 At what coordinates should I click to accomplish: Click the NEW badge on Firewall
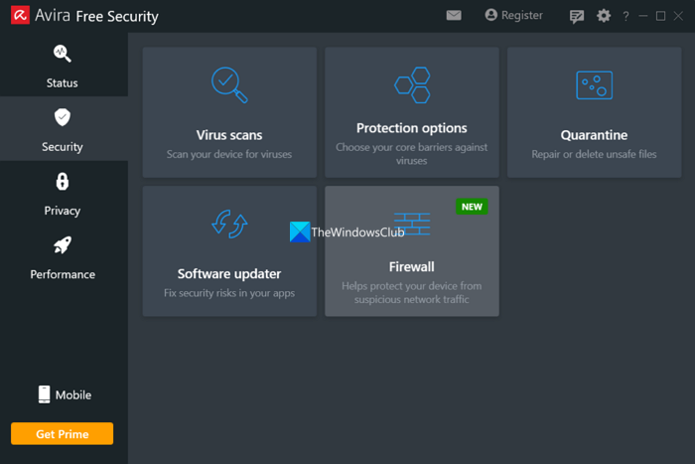click(472, 207)
